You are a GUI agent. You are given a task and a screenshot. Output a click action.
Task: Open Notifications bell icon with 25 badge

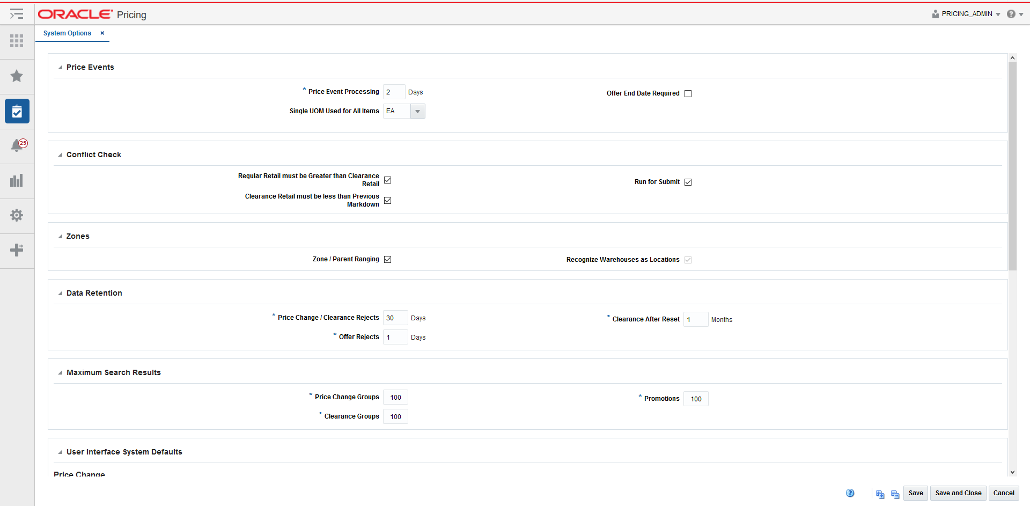(x=18, y=145)
